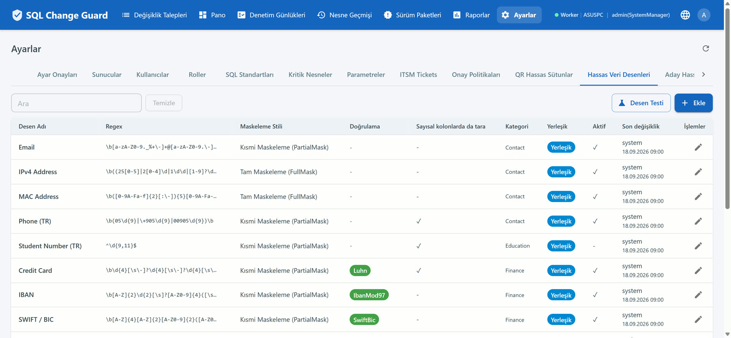Focus the Ara search field
The image size is (731, 338).
tap(76, 103)
